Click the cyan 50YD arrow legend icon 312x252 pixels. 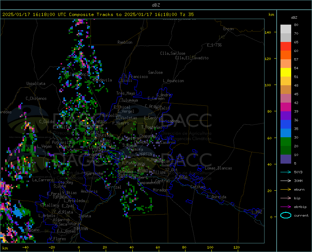tap(286, 172)
